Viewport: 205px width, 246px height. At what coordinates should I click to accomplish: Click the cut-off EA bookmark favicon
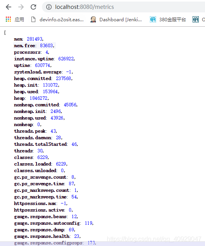tap(196, 19)
